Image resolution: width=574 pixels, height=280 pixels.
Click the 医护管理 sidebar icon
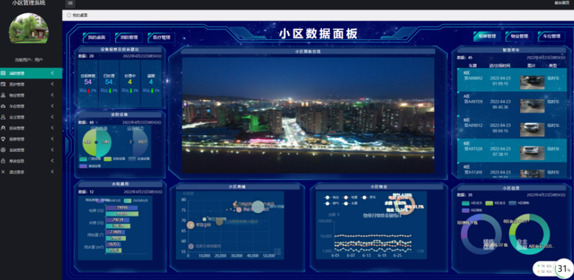click(x=4, y=84)
